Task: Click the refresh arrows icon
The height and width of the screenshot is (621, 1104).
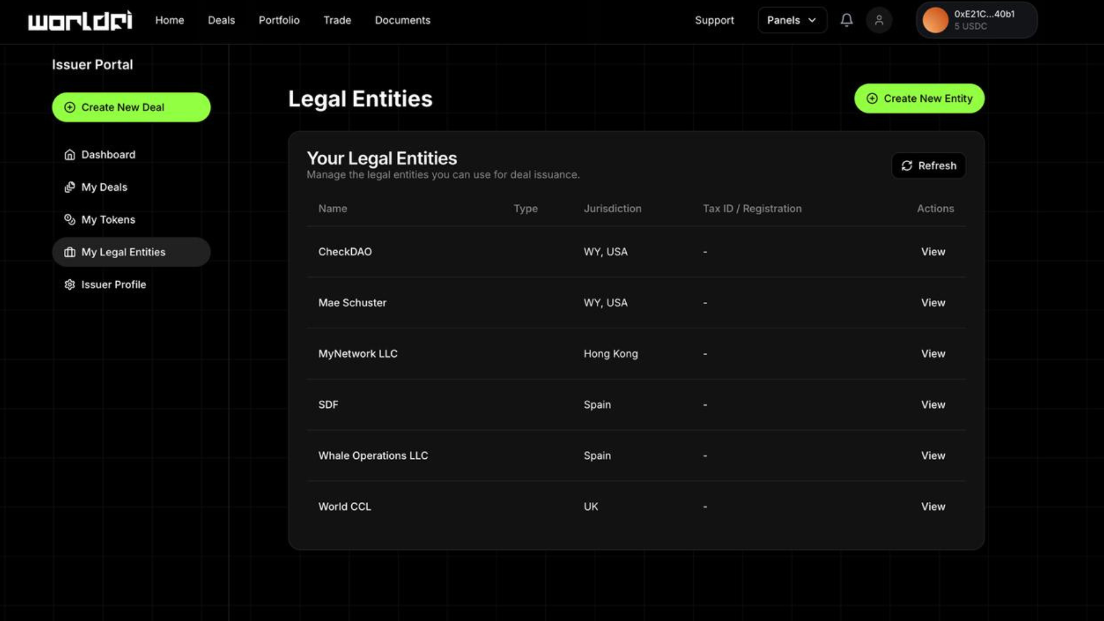Action: tap(907, 166)
